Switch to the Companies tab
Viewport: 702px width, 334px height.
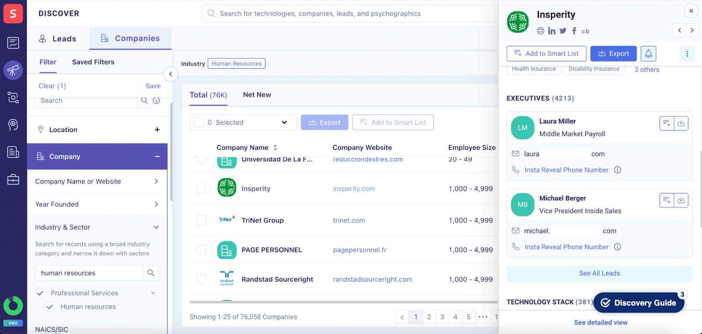130,39
